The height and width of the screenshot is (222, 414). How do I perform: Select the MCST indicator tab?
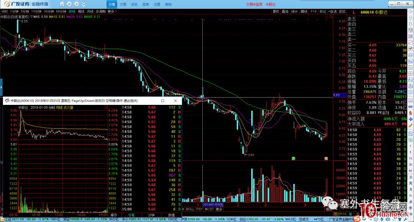pyautogui.click(x=209, y=209)
